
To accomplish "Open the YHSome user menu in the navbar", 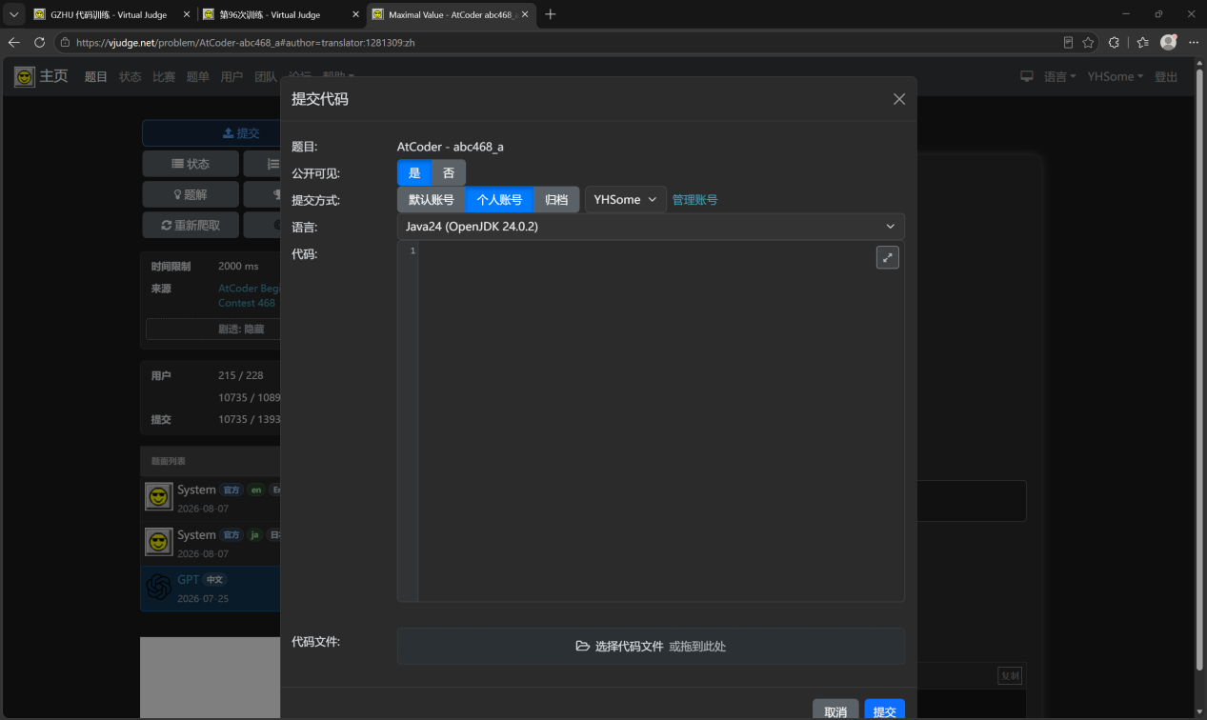I will (x=1116, y=76).
